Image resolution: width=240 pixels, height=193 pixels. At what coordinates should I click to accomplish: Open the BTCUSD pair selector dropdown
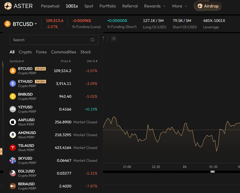[x=25, y=24]
